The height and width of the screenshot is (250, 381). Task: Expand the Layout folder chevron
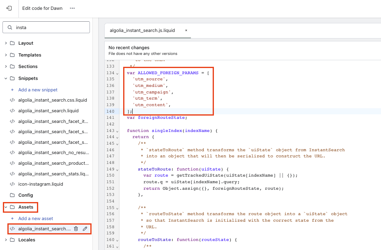pyautogui.click(x=6, y=43)
